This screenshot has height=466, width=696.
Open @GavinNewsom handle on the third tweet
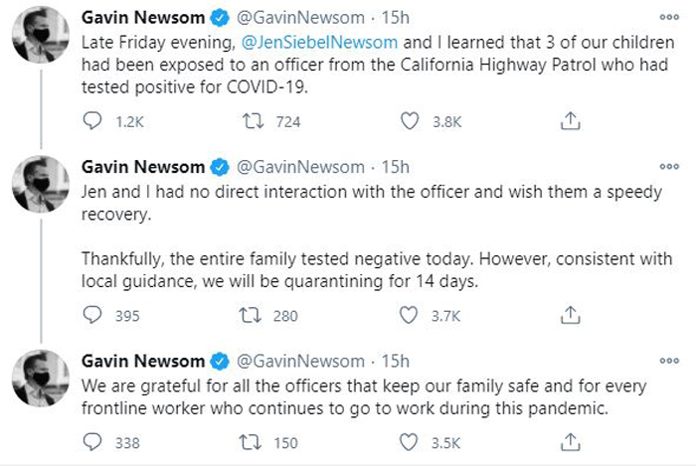pos(300,362)
